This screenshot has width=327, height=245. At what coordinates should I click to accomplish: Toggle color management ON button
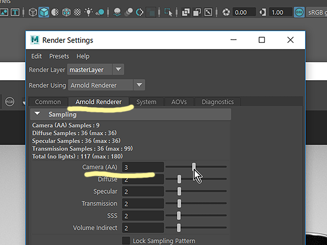click(x=299, y=12)
